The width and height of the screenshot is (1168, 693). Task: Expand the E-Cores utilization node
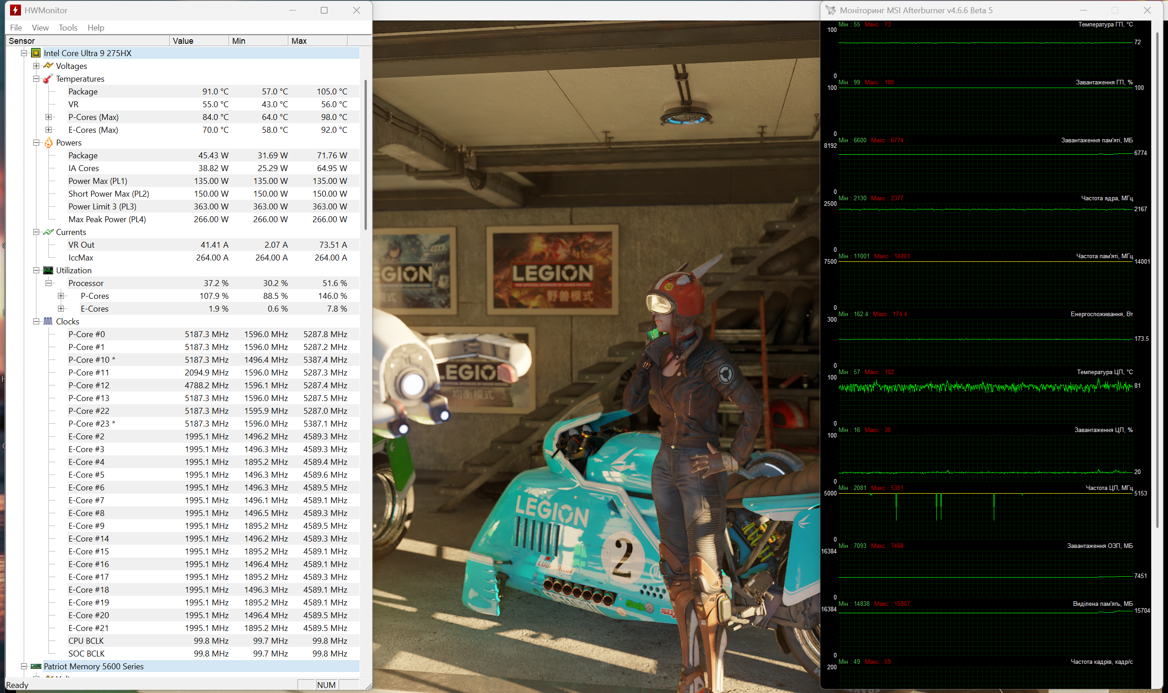tap(61, 309)
